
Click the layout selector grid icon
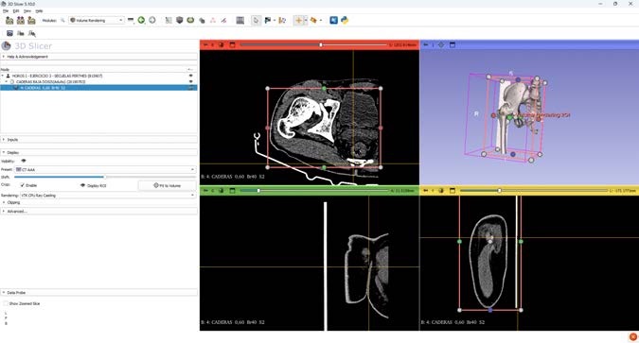(x=240, y=21)
